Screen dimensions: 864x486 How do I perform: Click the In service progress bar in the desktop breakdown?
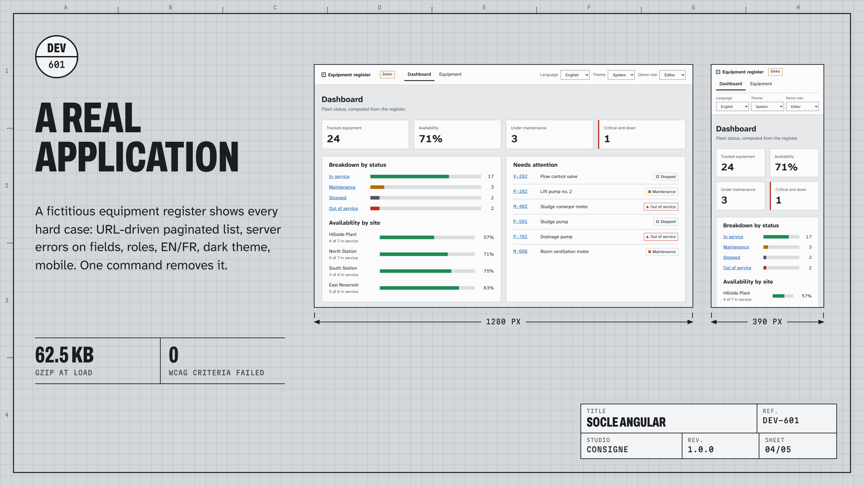(426, 177)
